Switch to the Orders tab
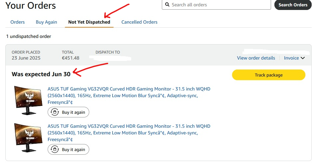Image resolution: width=331 pixels, height=167 pixels. click(18, 22)
